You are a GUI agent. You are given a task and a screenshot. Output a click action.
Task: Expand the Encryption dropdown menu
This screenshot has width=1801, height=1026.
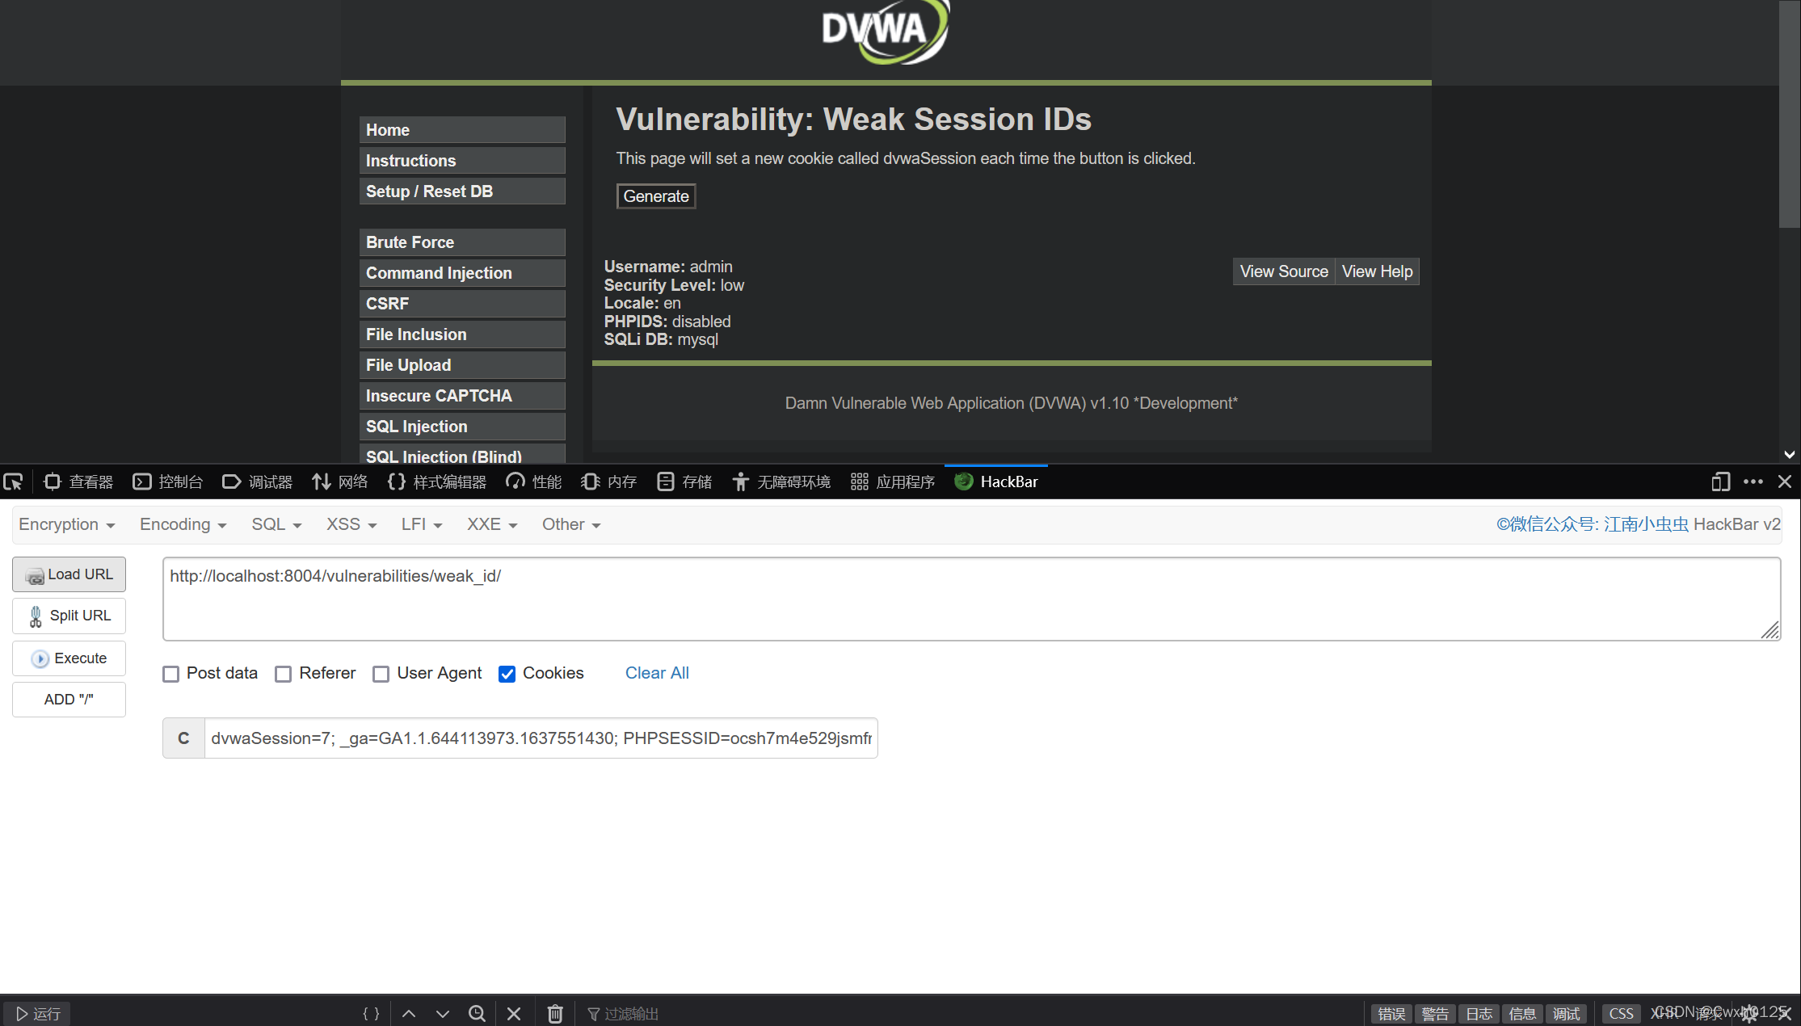coord(66,524)
